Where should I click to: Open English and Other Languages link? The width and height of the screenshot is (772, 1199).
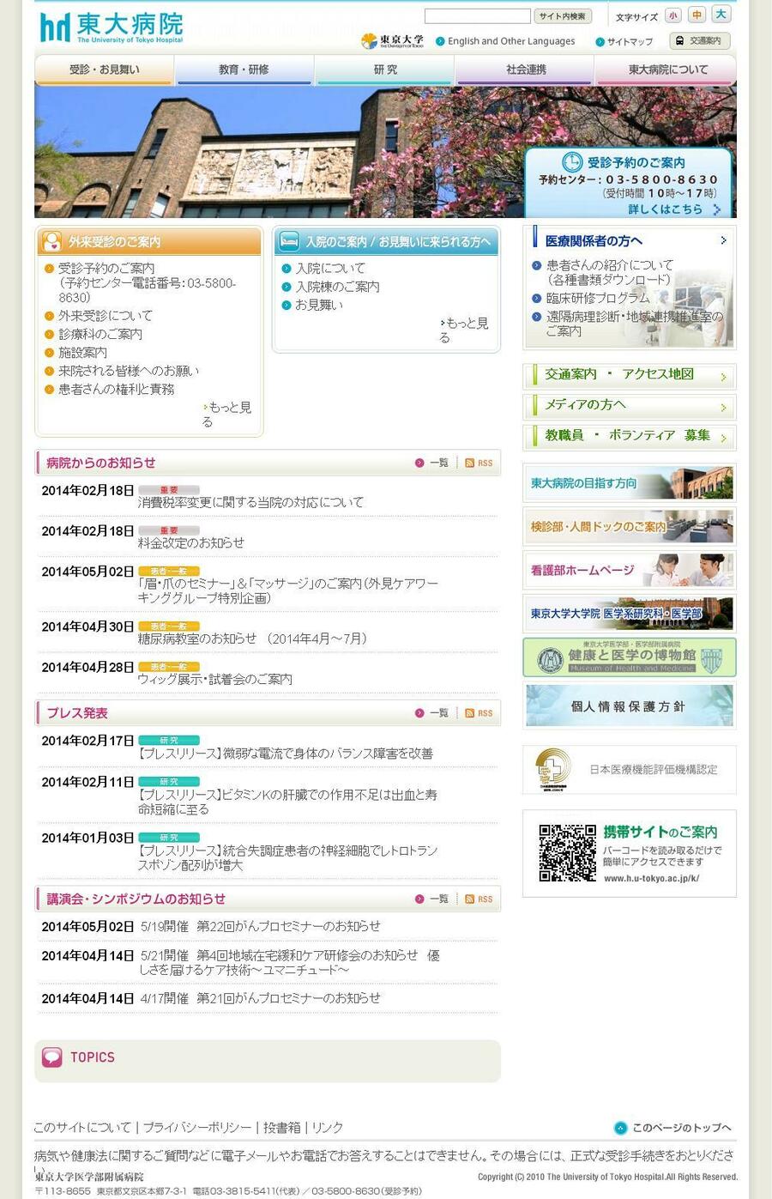point(510,41)
